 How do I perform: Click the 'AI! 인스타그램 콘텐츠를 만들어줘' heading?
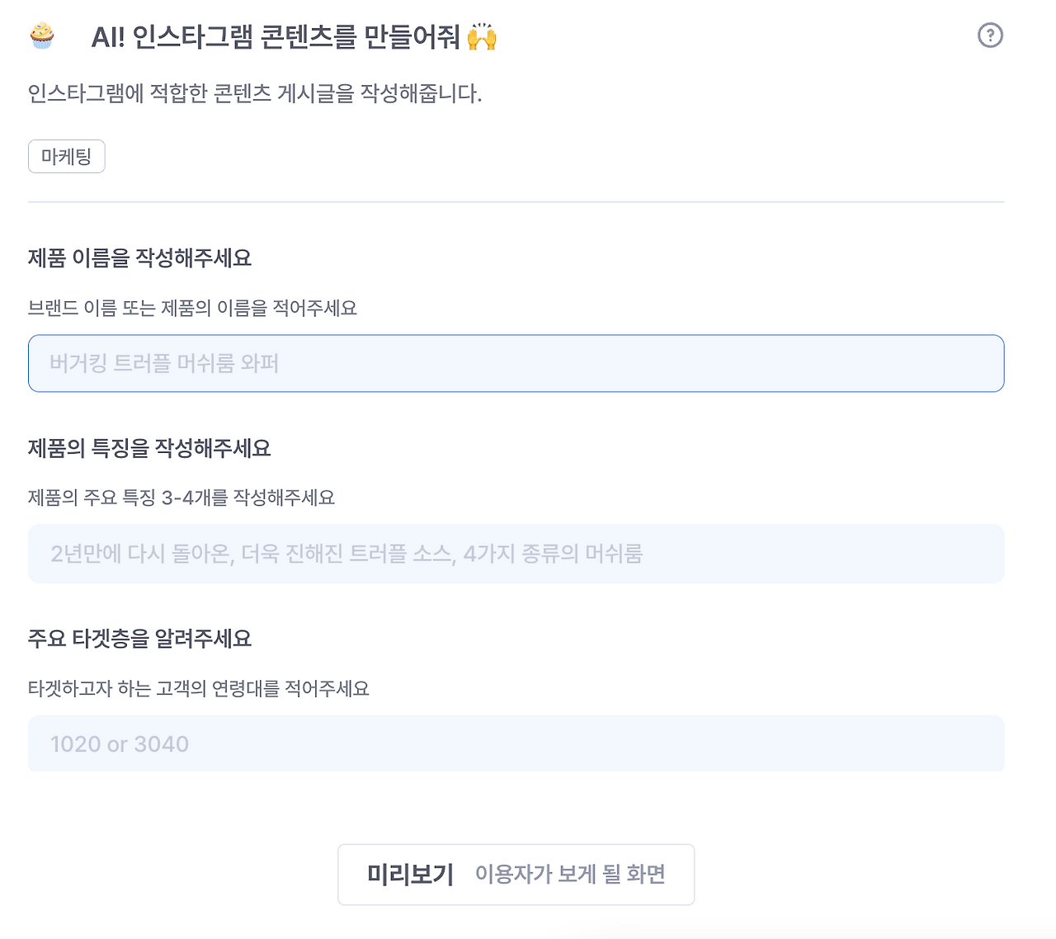pyautogui.click(x=276, y=37)
